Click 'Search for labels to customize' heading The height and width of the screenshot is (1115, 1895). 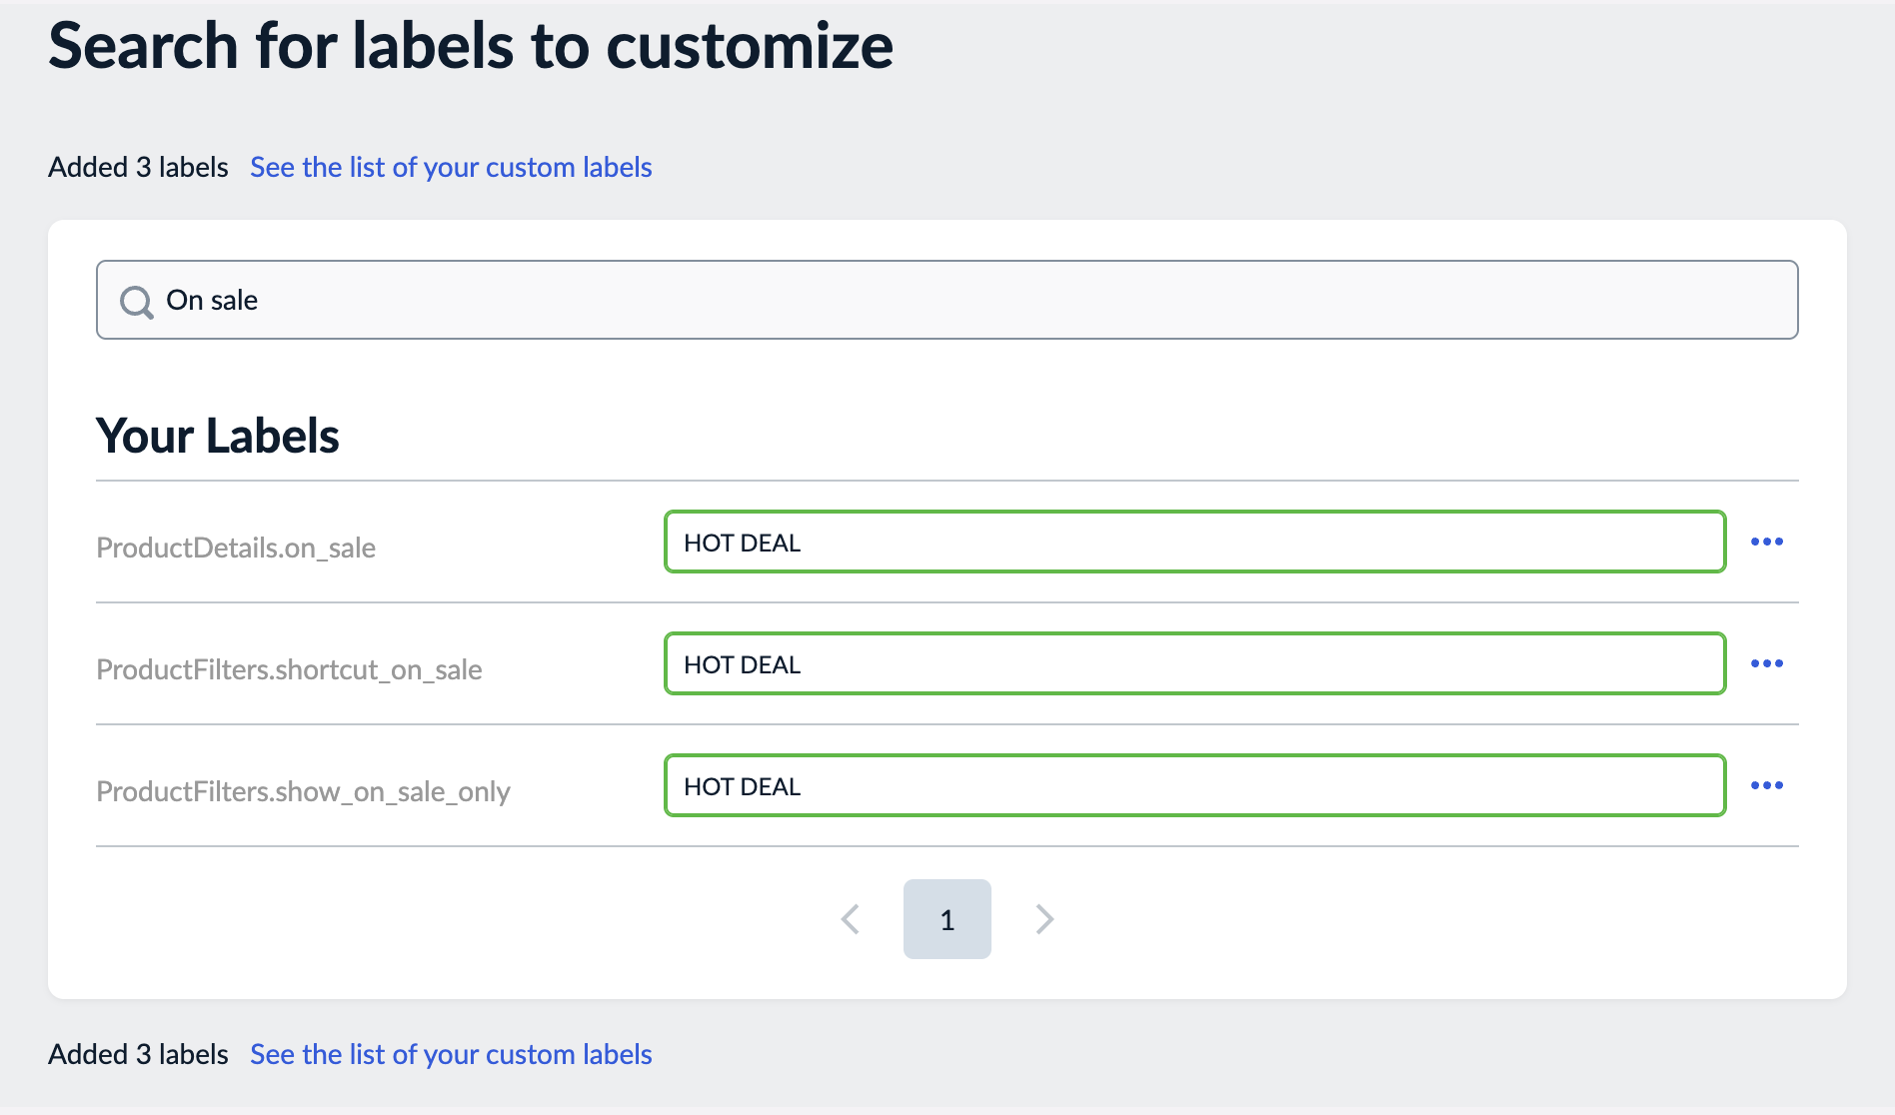click(471, 46)
